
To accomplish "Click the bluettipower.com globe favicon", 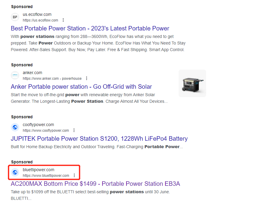I will tap(15, 172).
